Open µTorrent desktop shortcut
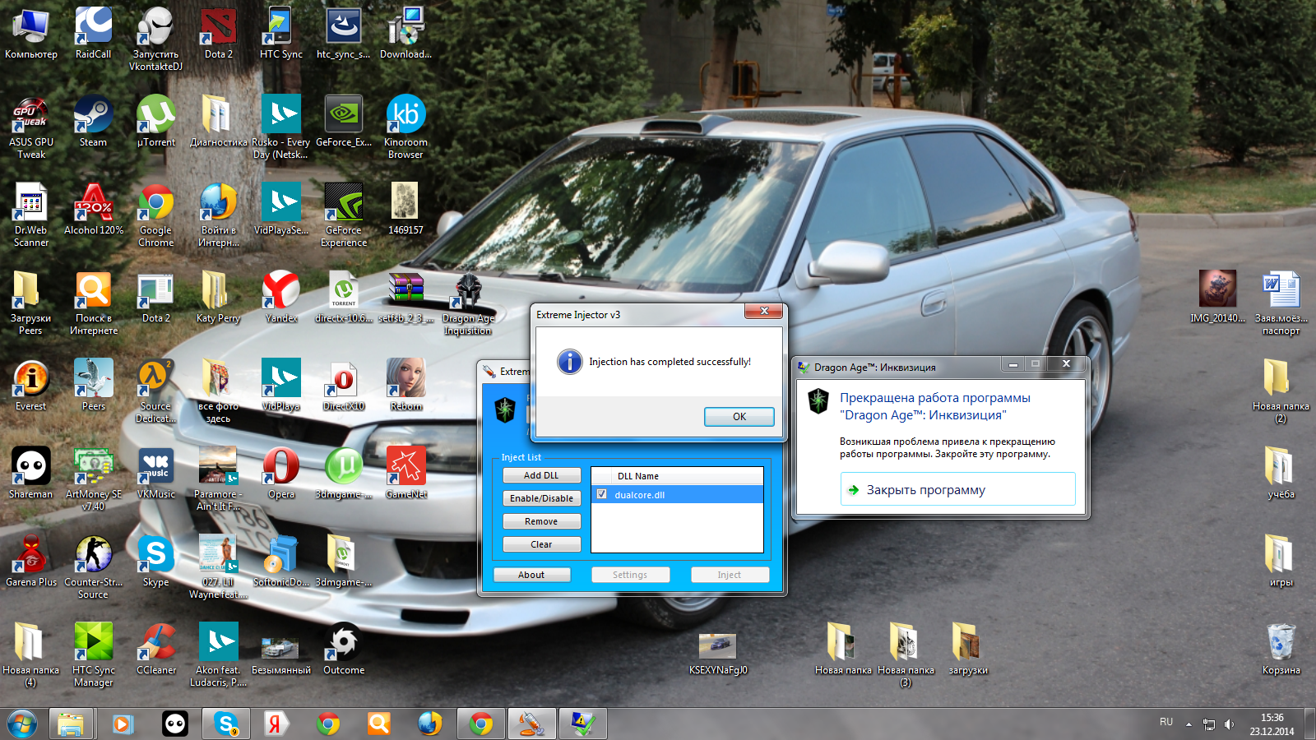This screenshot has height=740, width=1316. pos(156,121)
